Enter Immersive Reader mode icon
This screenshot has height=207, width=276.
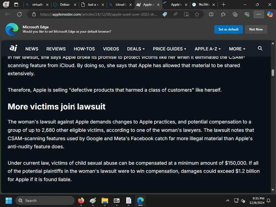pyautogui.click(x=186, y=14)
